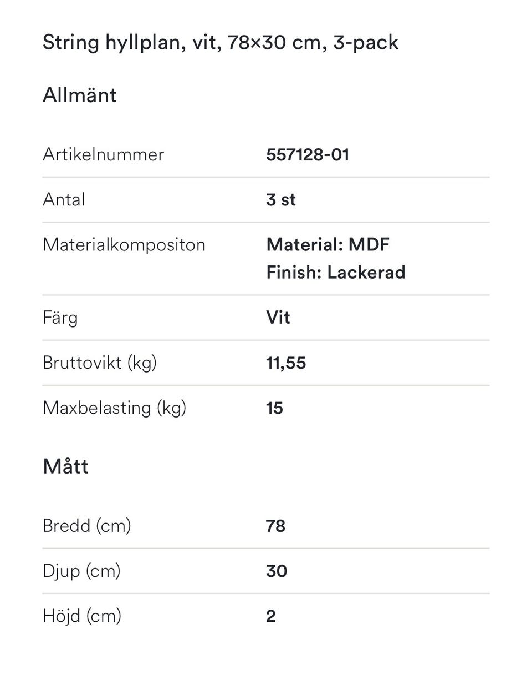Select the text Material: MDF

point(328,244)
